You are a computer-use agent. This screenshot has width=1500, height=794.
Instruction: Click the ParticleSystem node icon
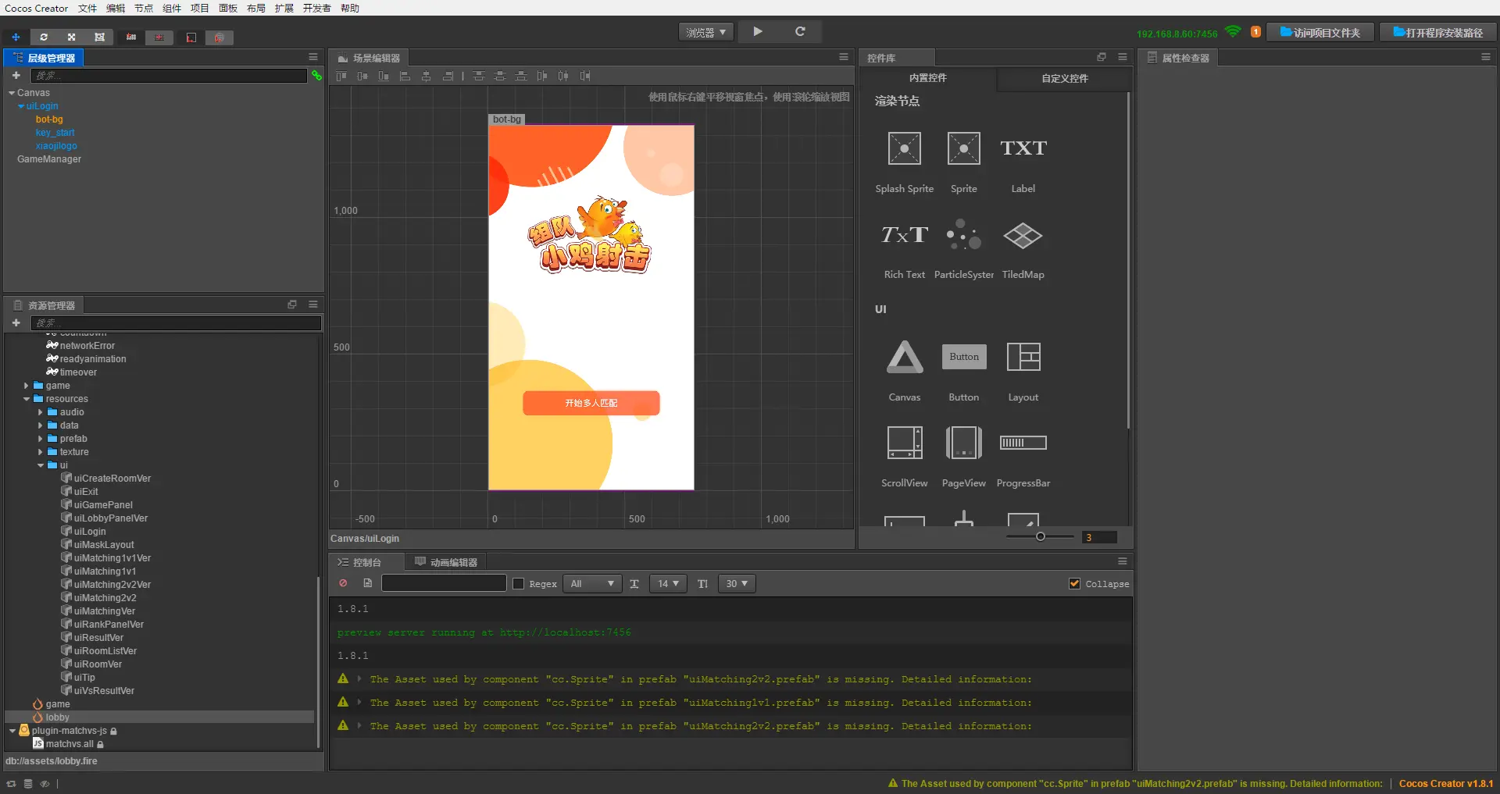coord(963,234)
